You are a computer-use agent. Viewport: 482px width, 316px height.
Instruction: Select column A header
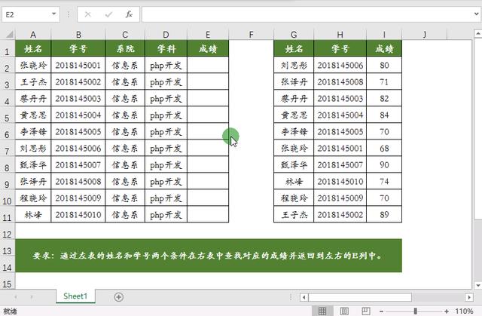click(33, 35)
